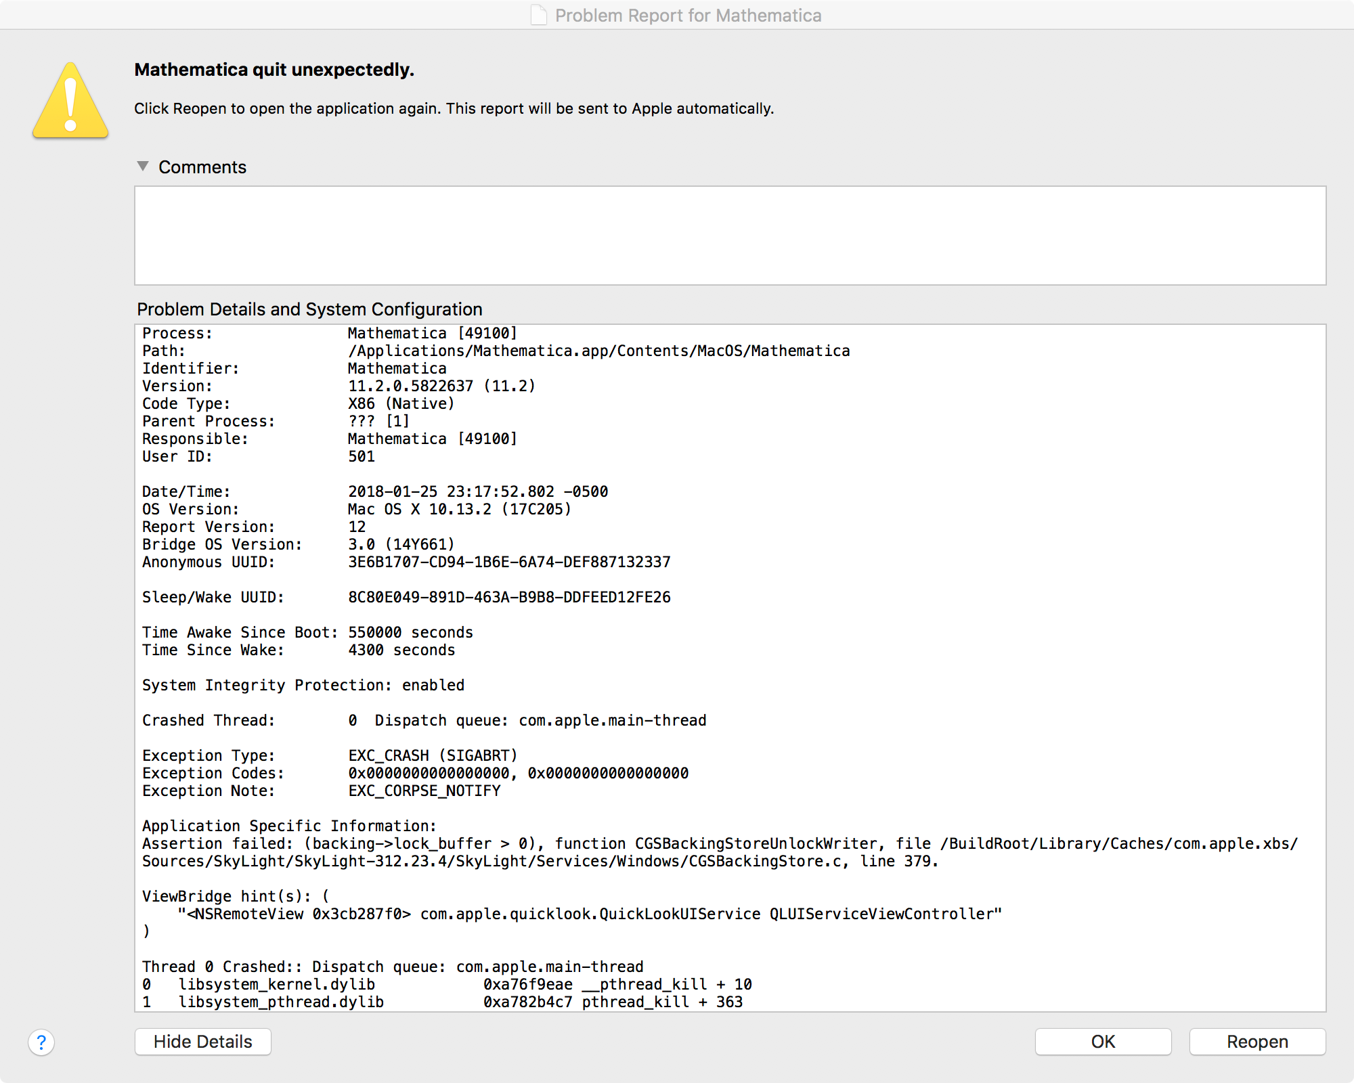This screenshot has height=1083, width=1354.
Task: Click 'Time Since Wake: 4300 seconds' line
Action: coord(299,650)
